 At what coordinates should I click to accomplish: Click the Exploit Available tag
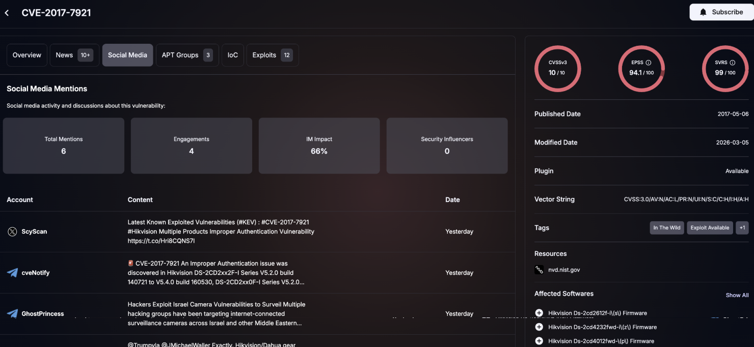710,227
